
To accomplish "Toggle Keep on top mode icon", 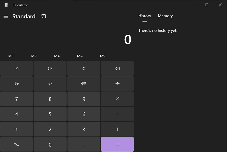I will (44, 16).
